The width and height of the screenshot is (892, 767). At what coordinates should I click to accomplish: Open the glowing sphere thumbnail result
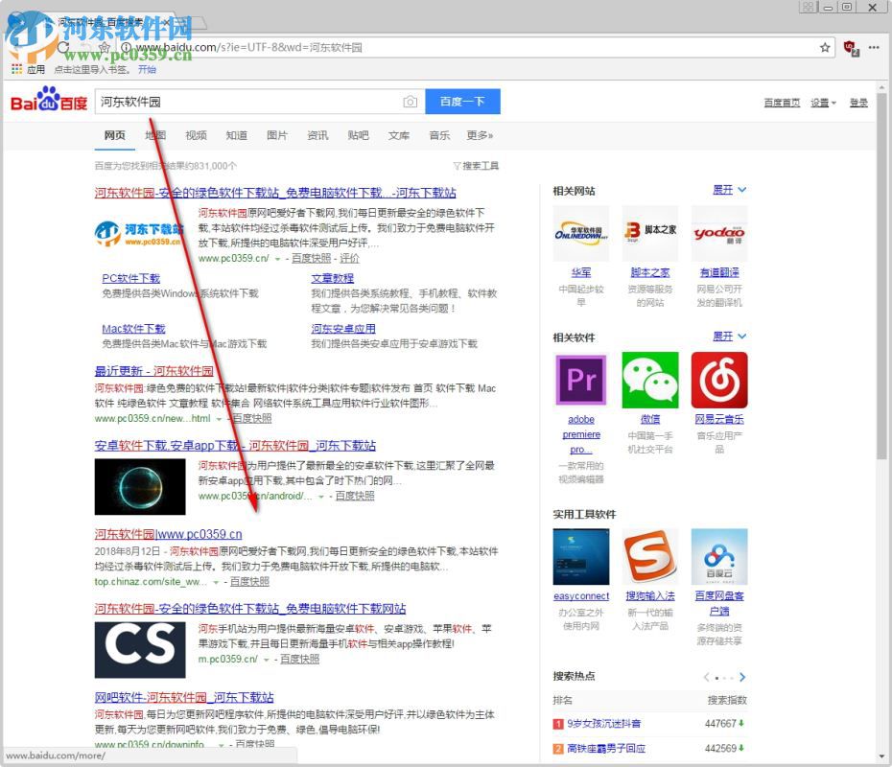(x=140, y=487)
